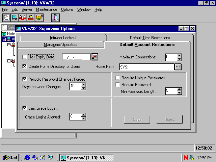216x162 pixels.
Task: Collapse the groups branch in tree
Action: coord(9,61)
